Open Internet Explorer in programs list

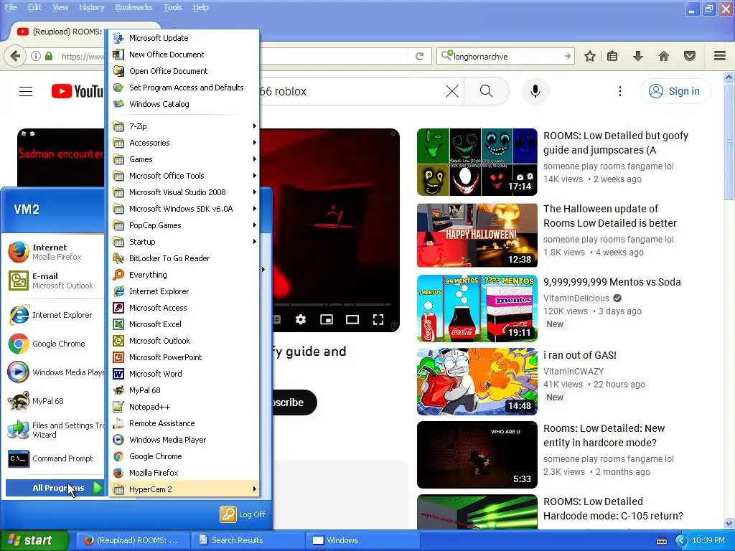[184, 291]
